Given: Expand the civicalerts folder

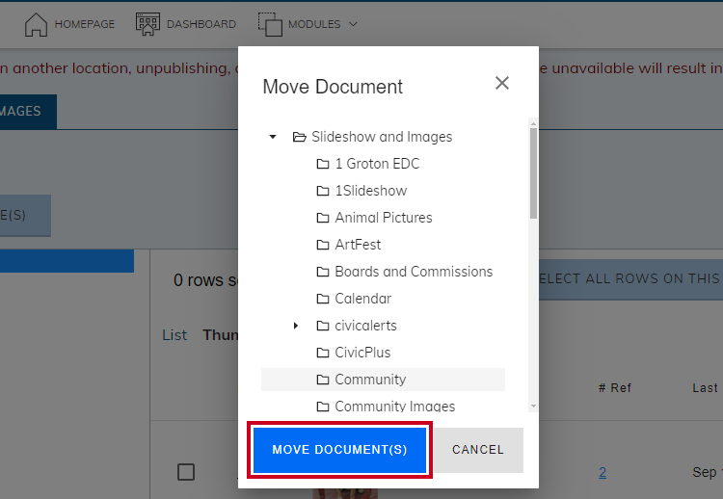Looking at the screenshot, I should point(296,326).
